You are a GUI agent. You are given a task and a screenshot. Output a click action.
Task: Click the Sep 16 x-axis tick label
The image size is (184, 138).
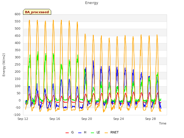(x=55, y=119)
